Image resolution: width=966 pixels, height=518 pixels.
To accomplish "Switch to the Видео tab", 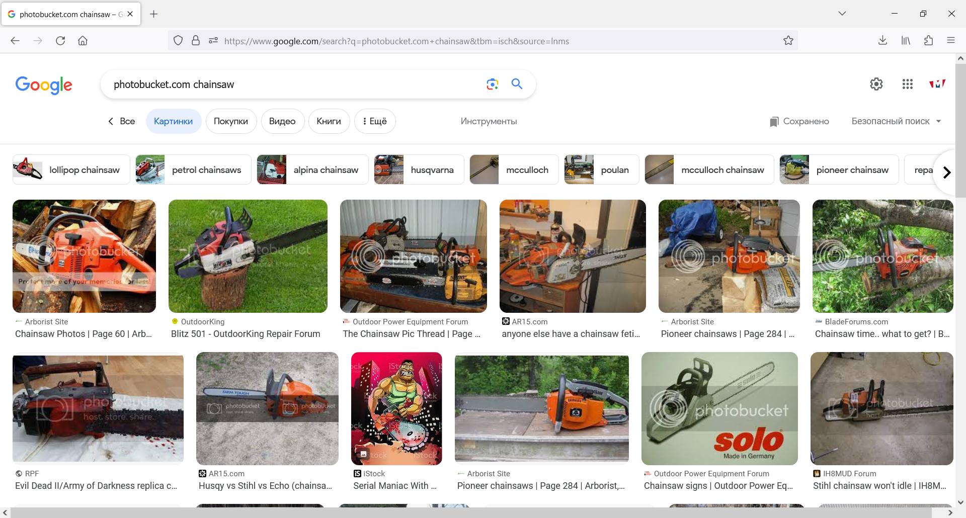I will (282, 121).
